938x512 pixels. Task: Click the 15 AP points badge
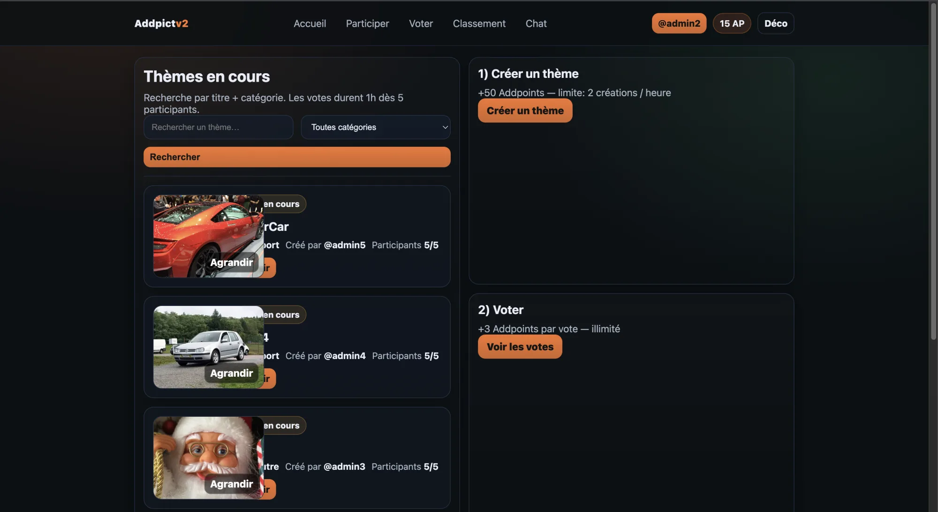coord(732,23)
